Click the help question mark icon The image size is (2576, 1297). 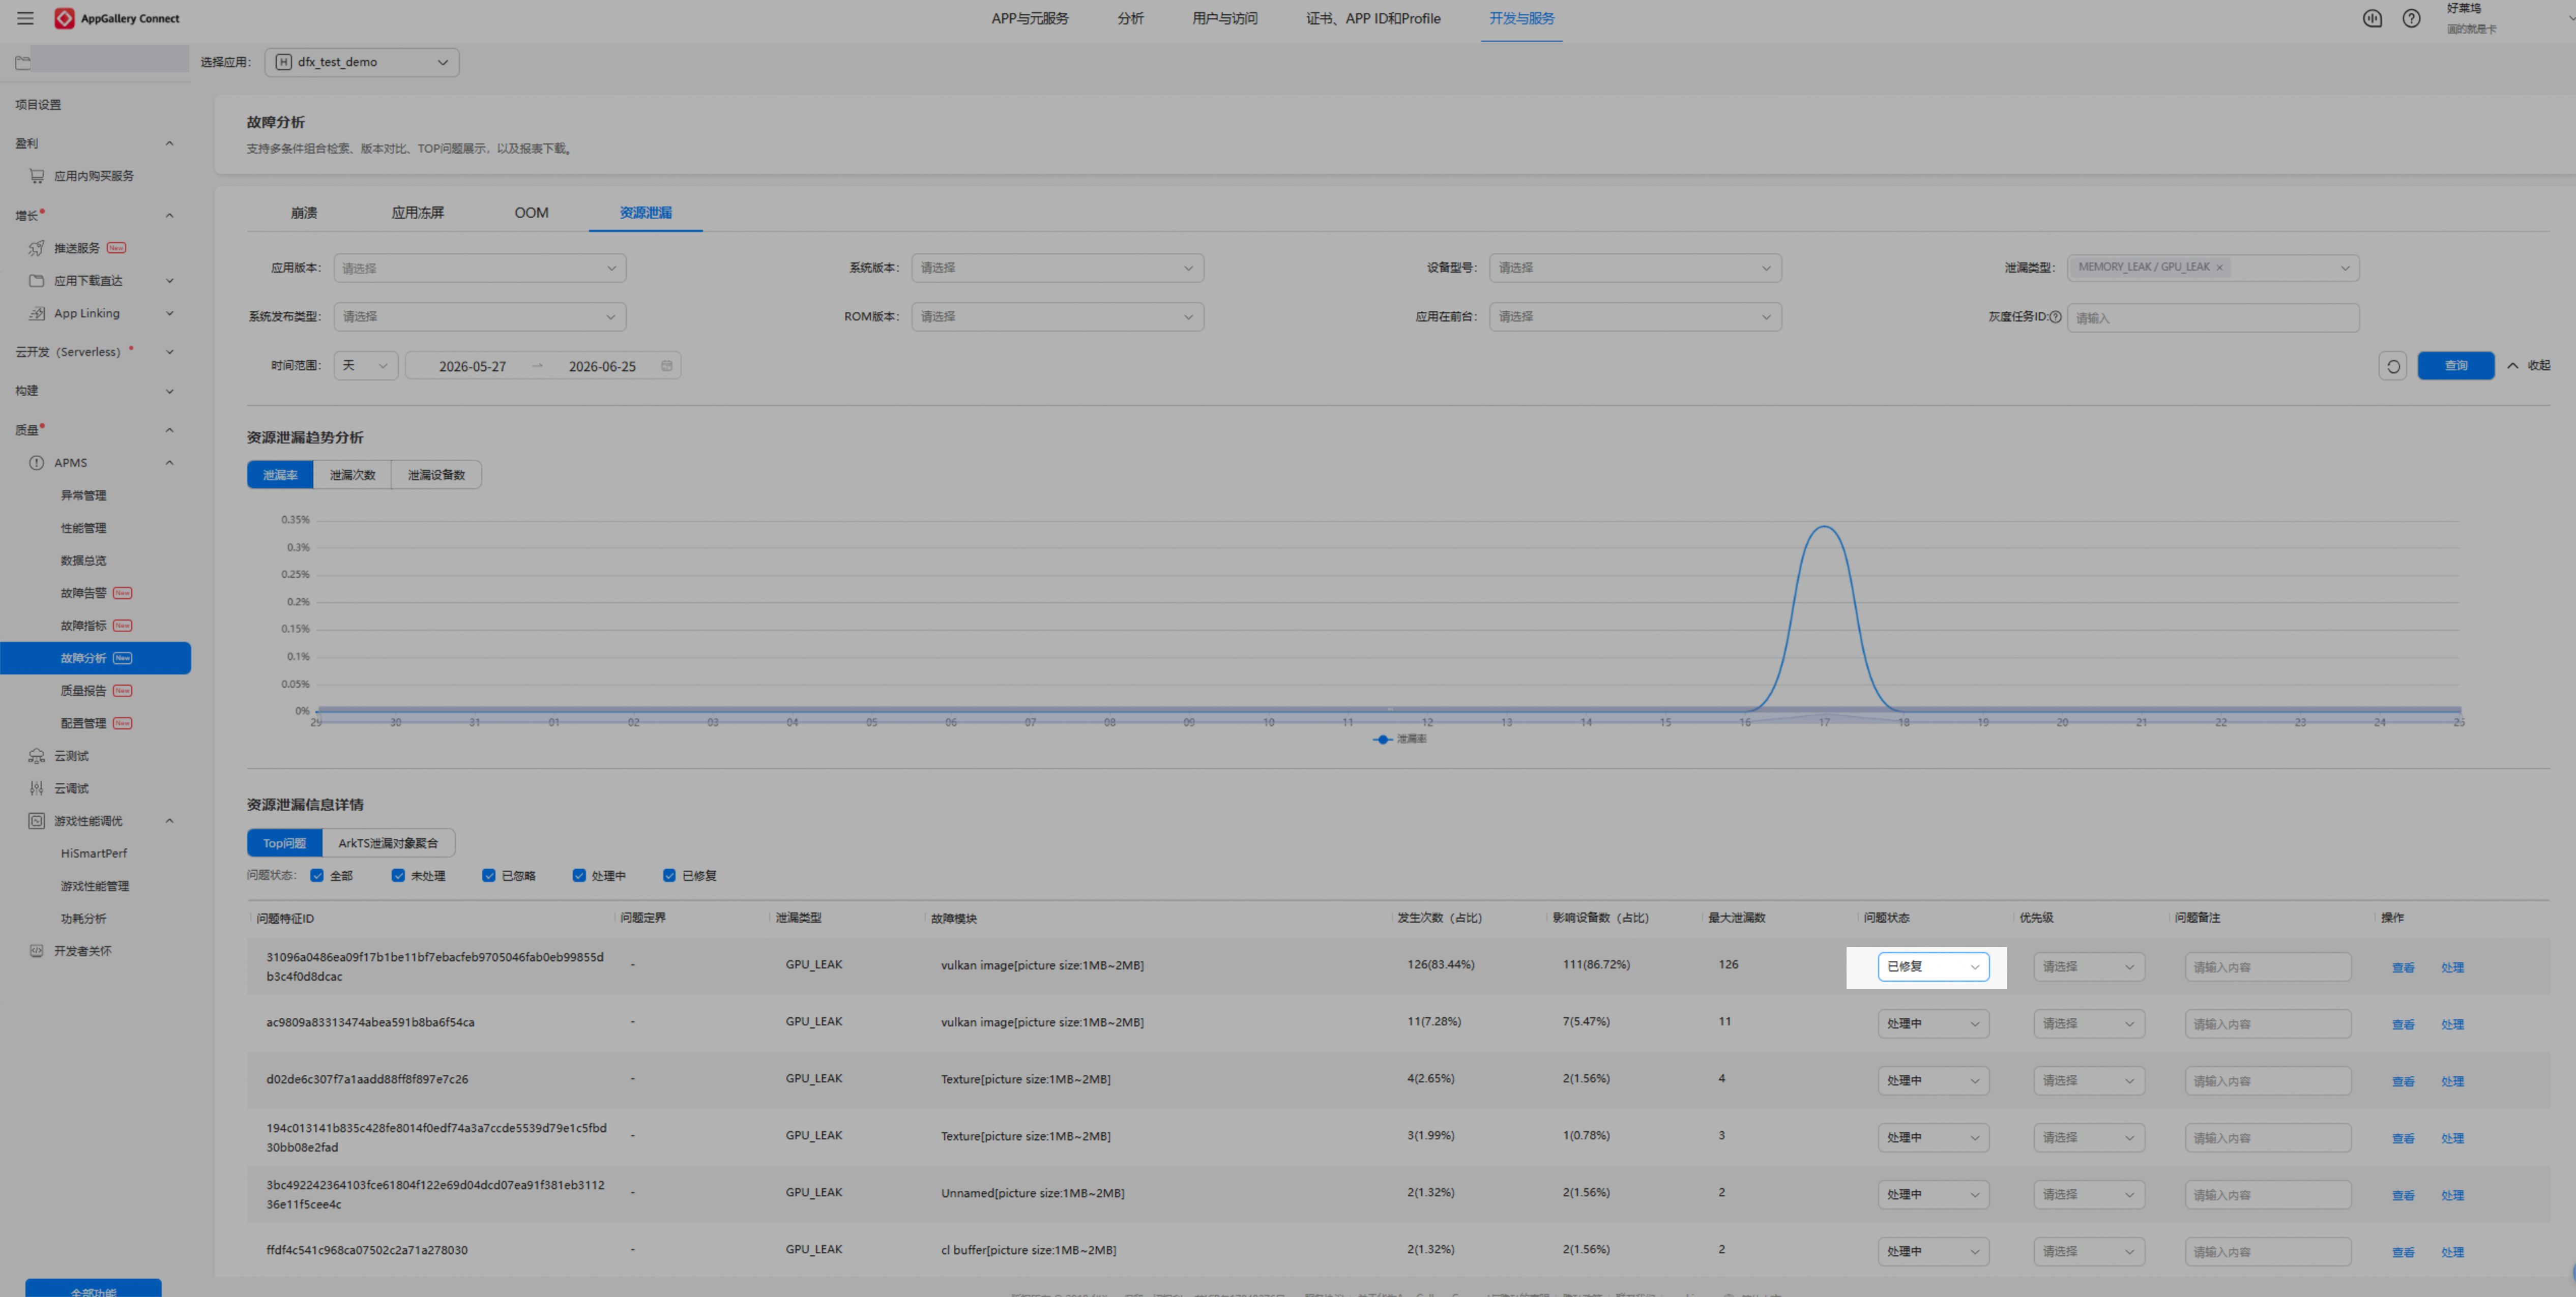click(x=2411, y=18)
